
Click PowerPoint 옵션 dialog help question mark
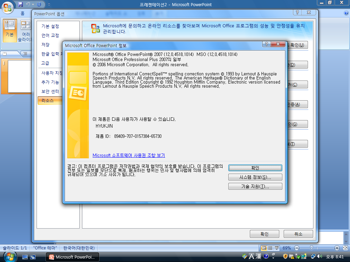(x=297, y=13)
